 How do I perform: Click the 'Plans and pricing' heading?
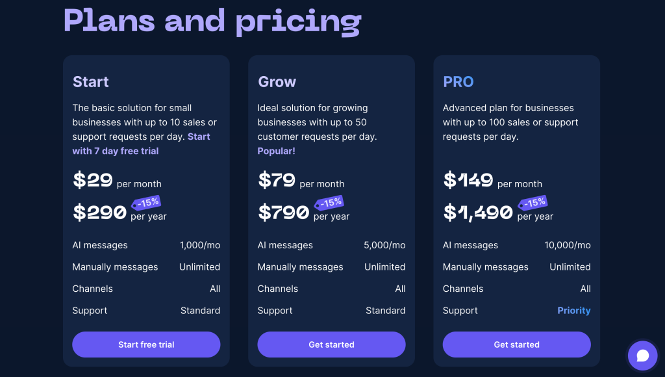pos(212,21)
